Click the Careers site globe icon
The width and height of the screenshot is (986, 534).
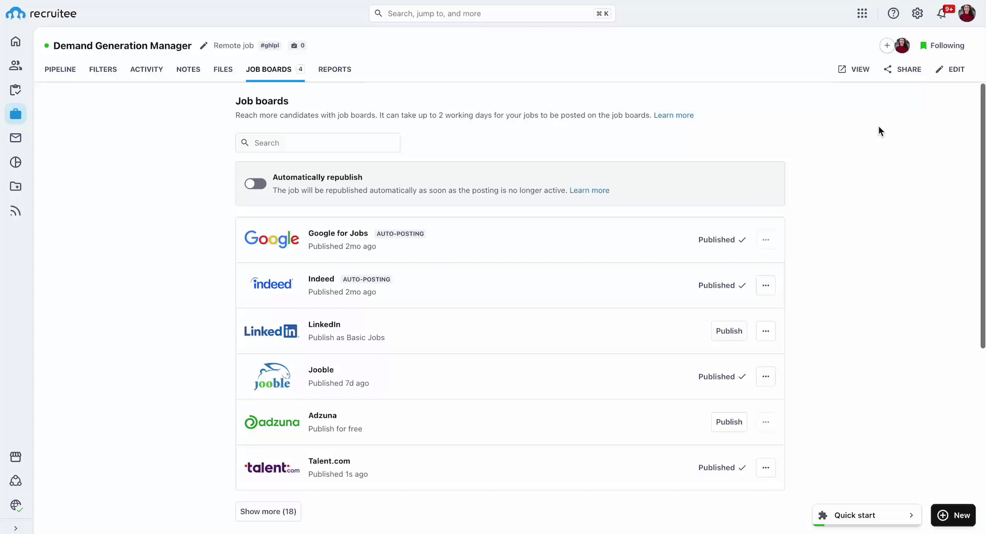(15, 505)
